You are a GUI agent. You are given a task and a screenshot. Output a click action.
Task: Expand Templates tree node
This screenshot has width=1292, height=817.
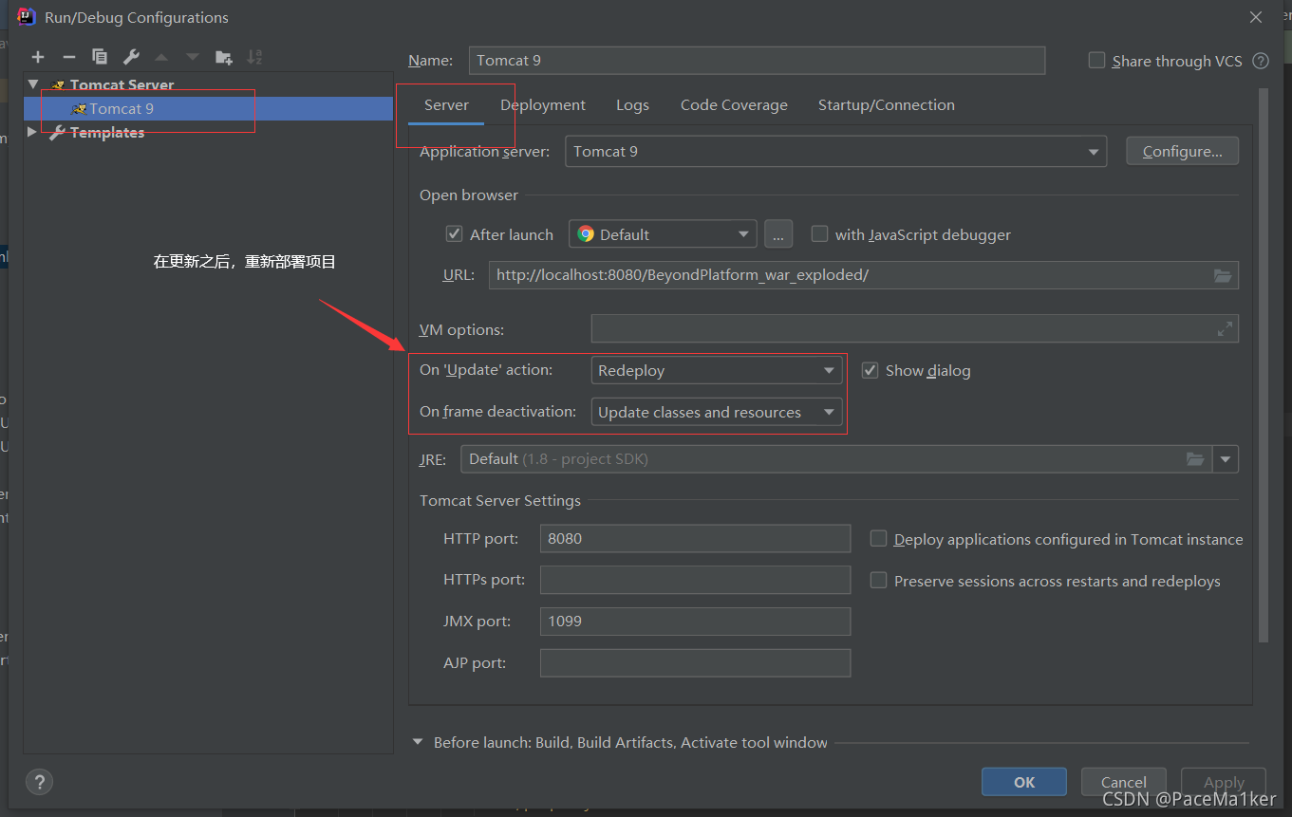click(x=33, y=133)
